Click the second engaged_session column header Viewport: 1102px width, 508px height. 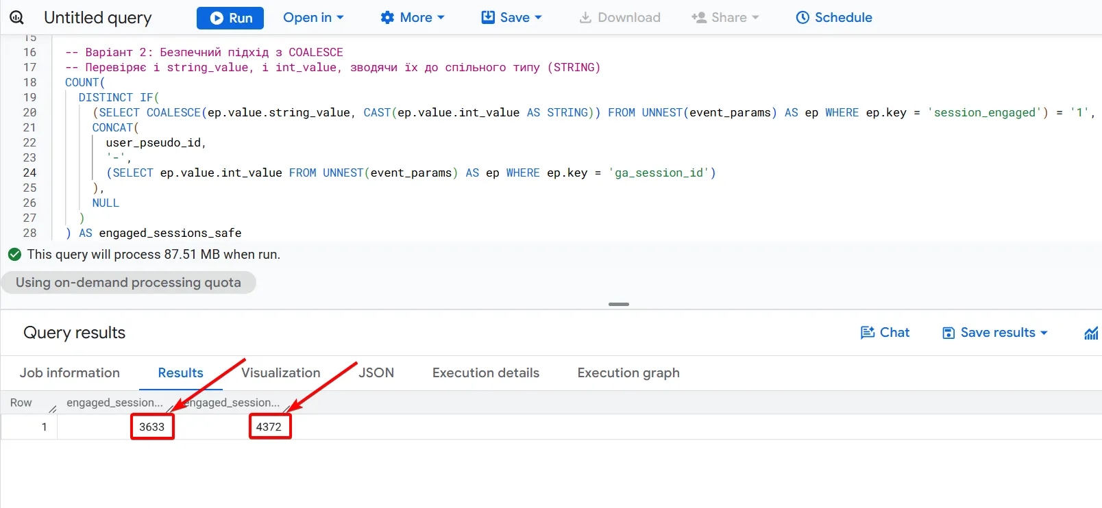[232, 403]
